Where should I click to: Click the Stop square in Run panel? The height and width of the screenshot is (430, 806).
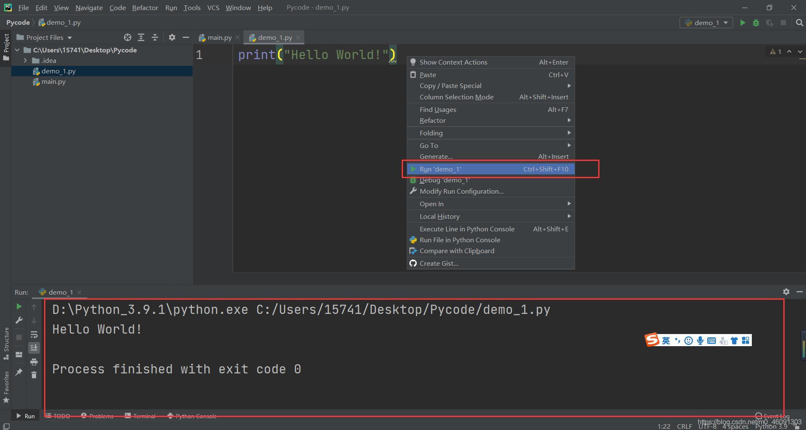coord(19,337)
